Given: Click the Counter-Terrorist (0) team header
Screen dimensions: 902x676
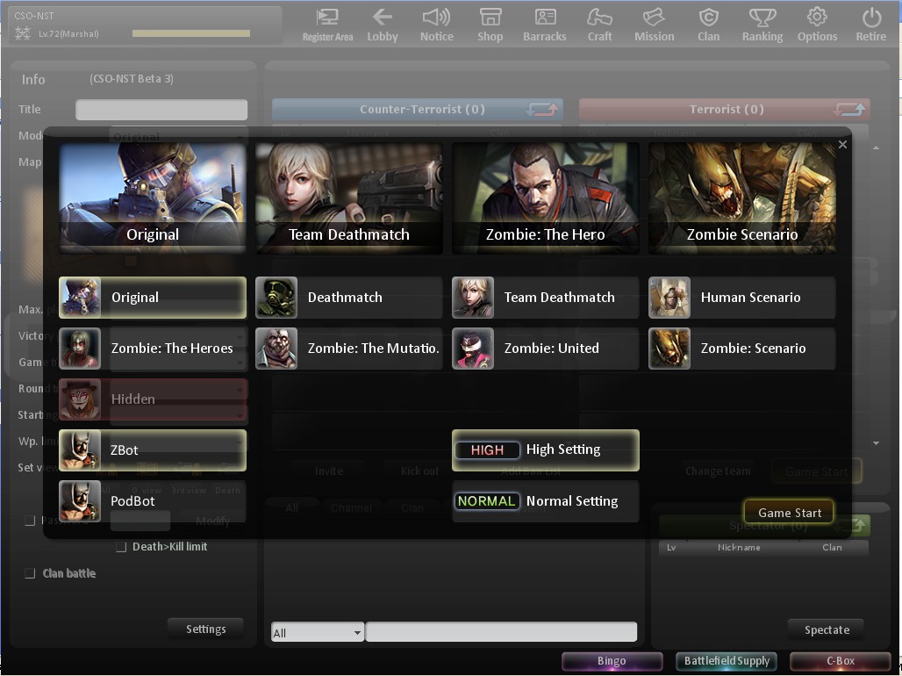Looking at the screenshot, I should pyautogui.click(x=417, y=110).
